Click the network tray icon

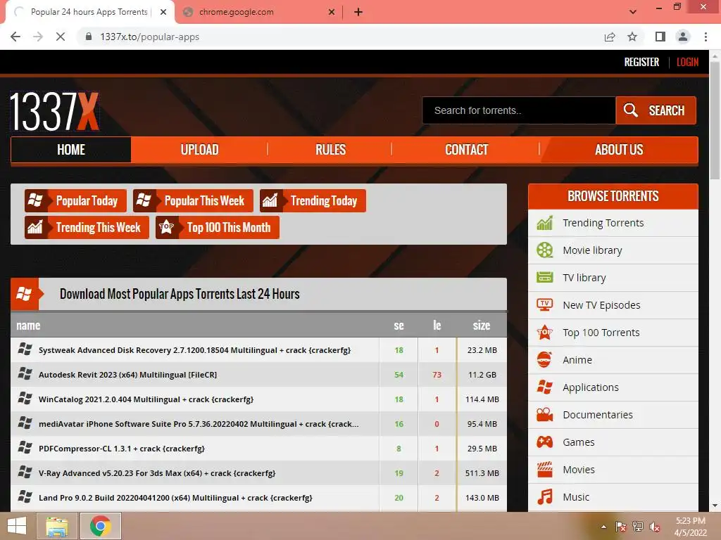tap(638, 527)
